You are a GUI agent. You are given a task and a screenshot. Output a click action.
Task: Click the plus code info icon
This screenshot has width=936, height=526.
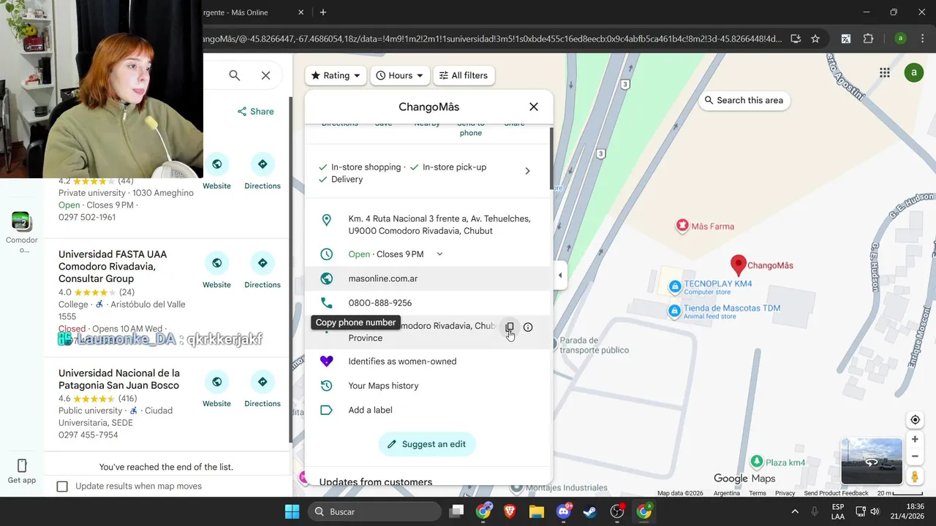pyautogui.click(x=528, y=327)
